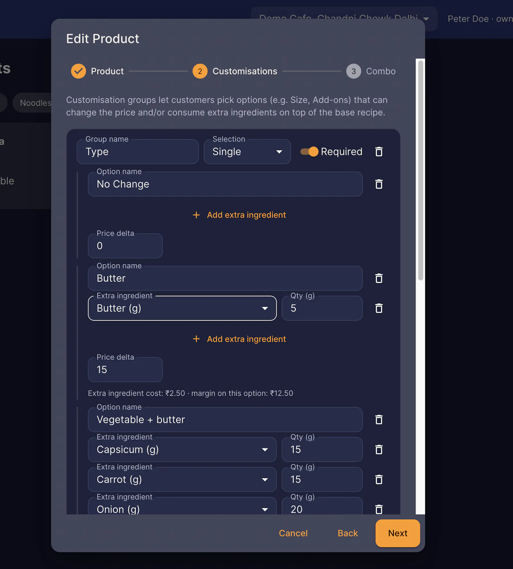The width and height of the screenshot is (513, 569).
Task: Open the Carrot (g) ingredient dropdown
Action: [182, 479]
